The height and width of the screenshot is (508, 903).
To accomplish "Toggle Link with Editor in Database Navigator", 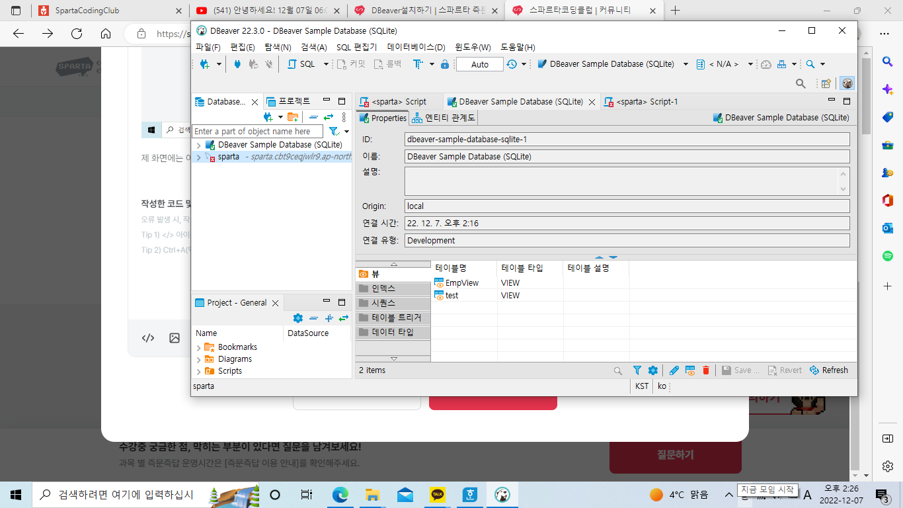I will 329,117.
